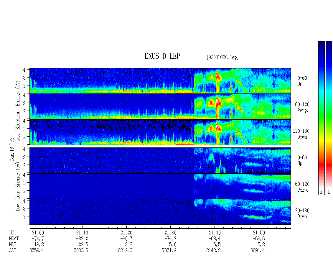Click the MLT value 19.8
Image resolution: width=333 pixels, height=258 pixels.
(39, 245)
